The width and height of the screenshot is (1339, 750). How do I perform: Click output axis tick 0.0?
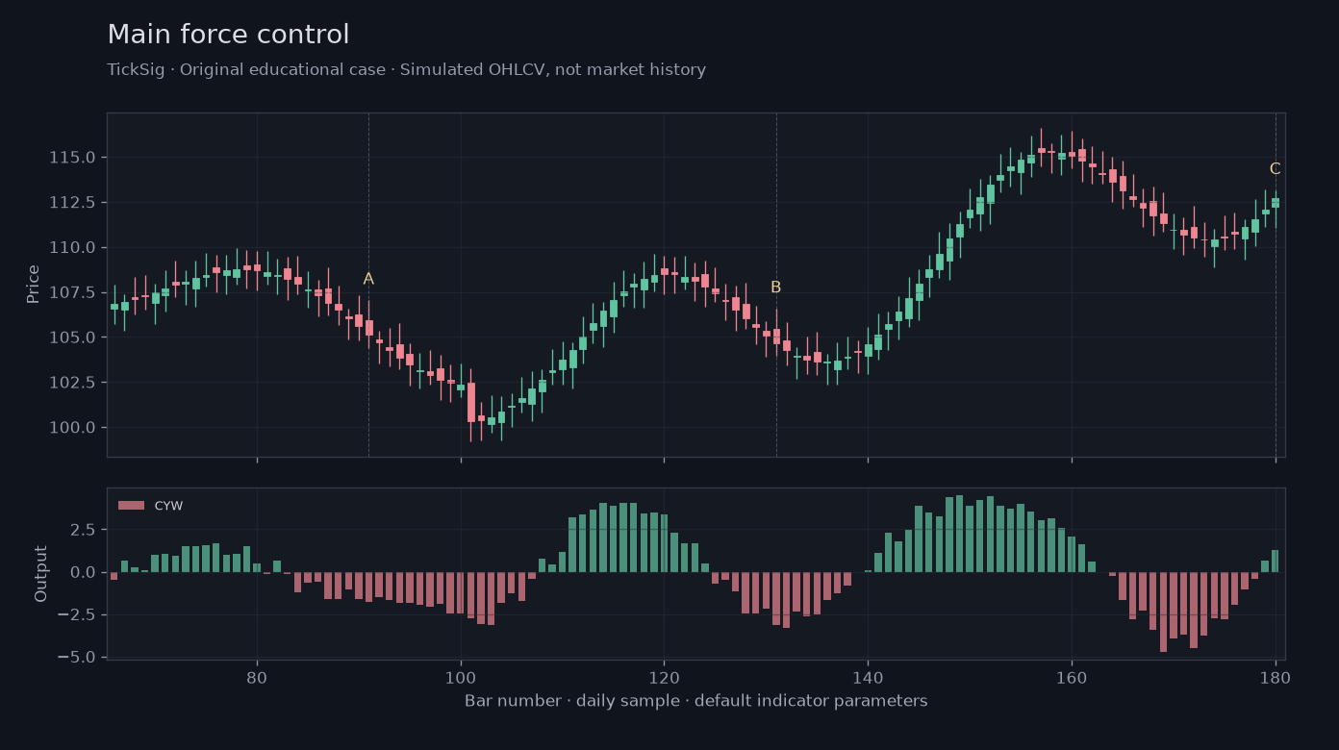[83, 572]
